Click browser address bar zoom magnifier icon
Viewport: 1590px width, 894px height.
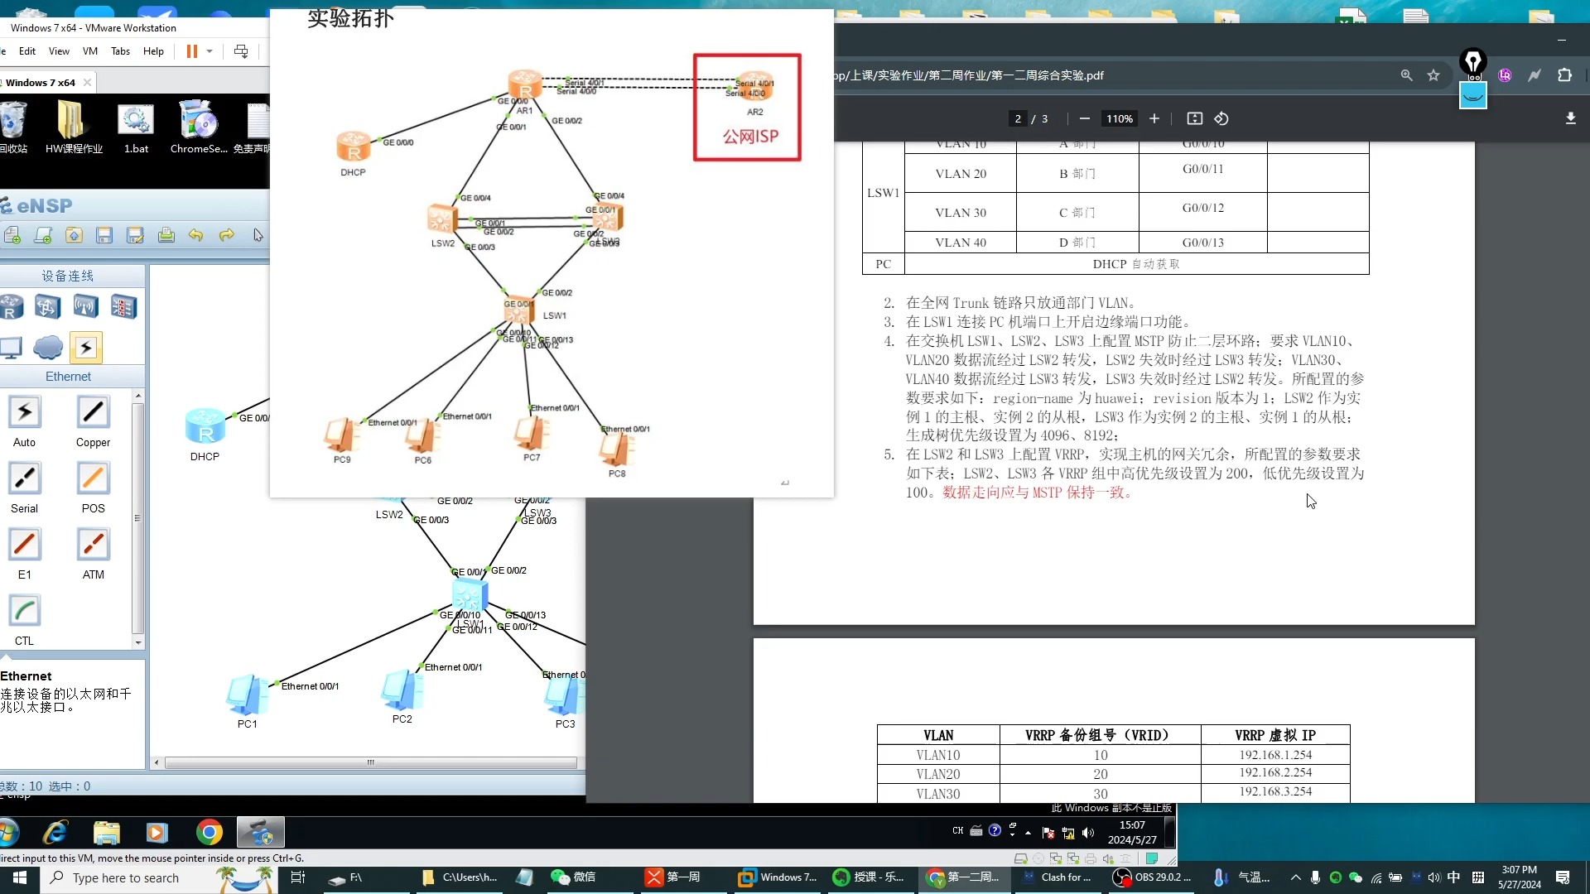click(1406, 75)
